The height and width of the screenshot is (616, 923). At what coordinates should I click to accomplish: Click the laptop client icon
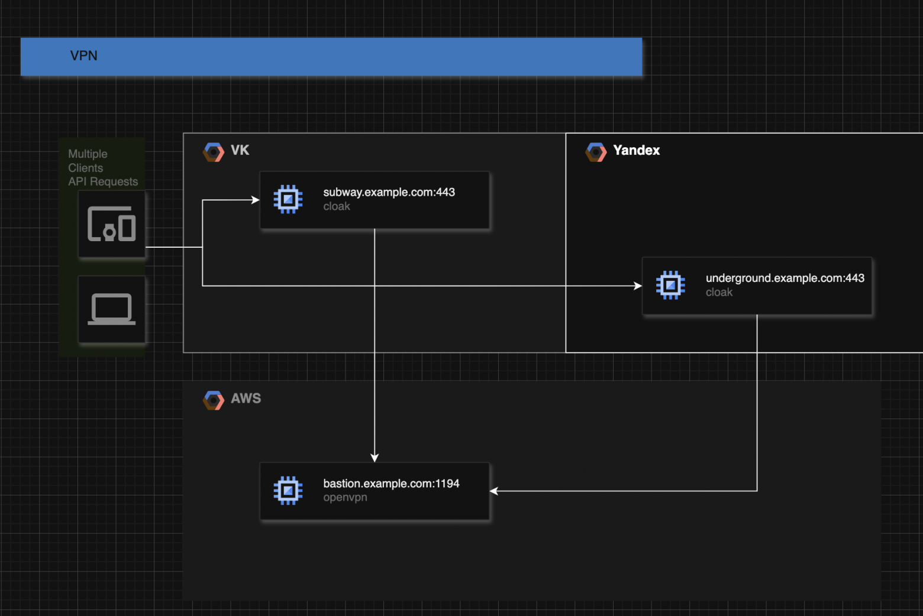click(x=112, y=309)
